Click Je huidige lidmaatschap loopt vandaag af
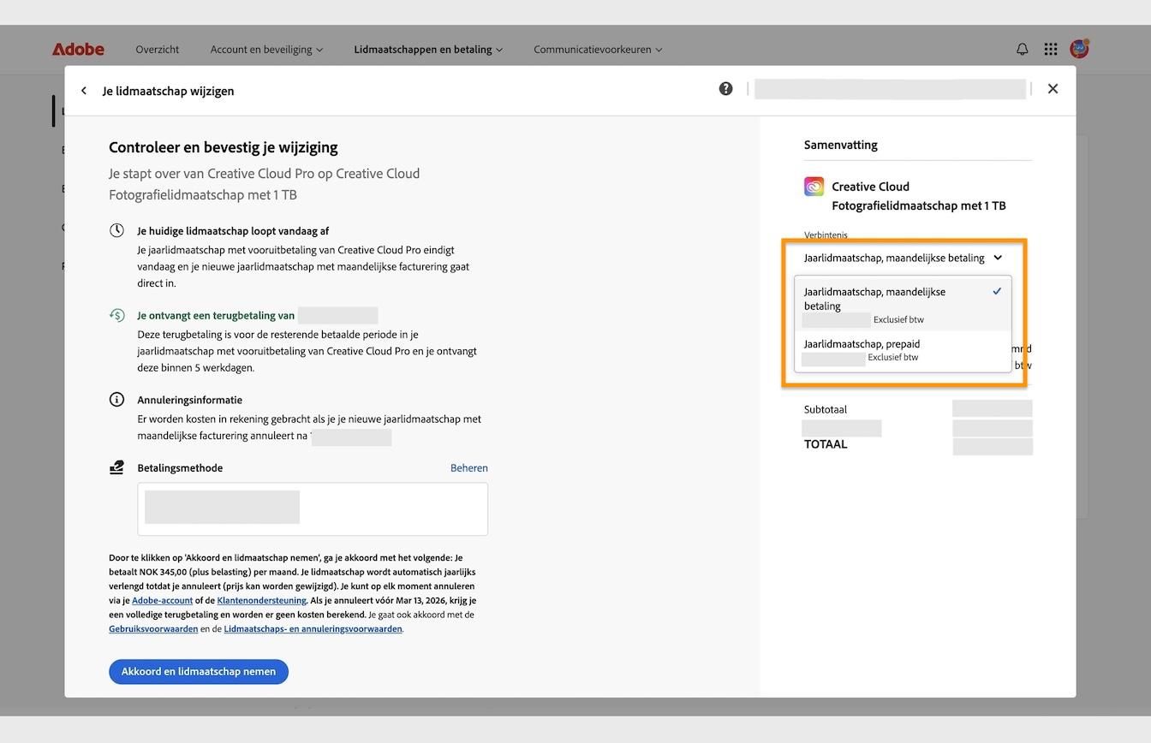 click(233, 231)
